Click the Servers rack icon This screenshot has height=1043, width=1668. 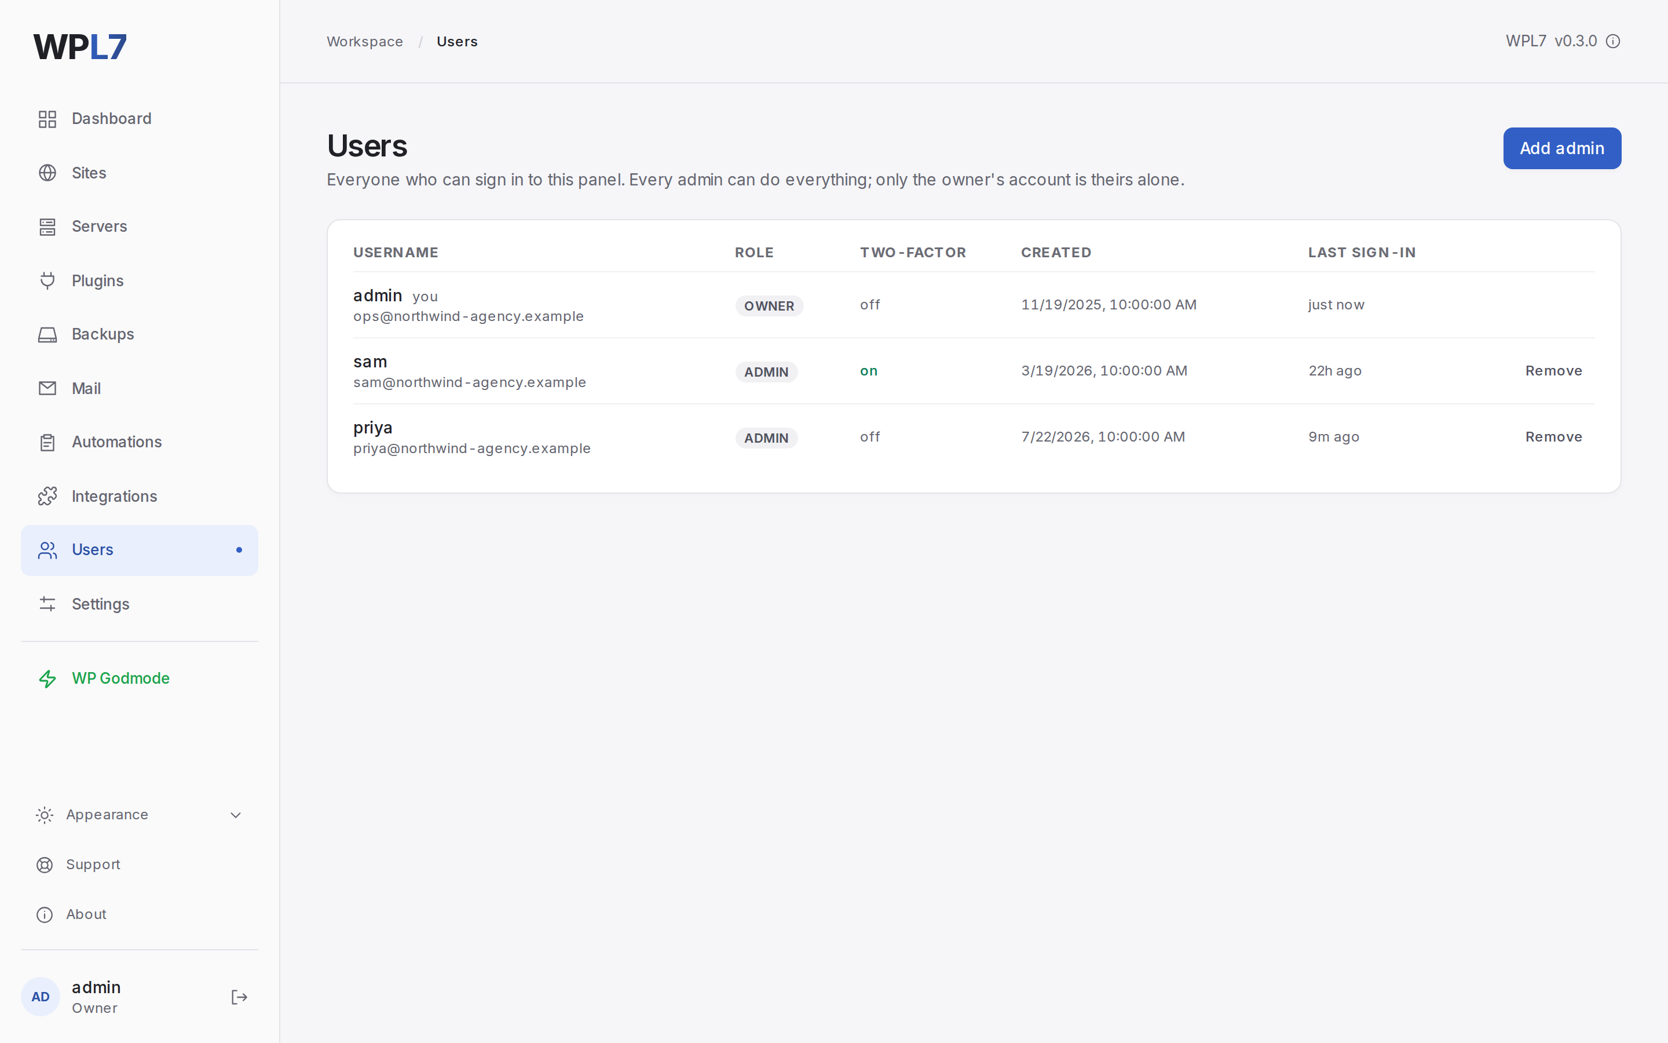point(47,227)
